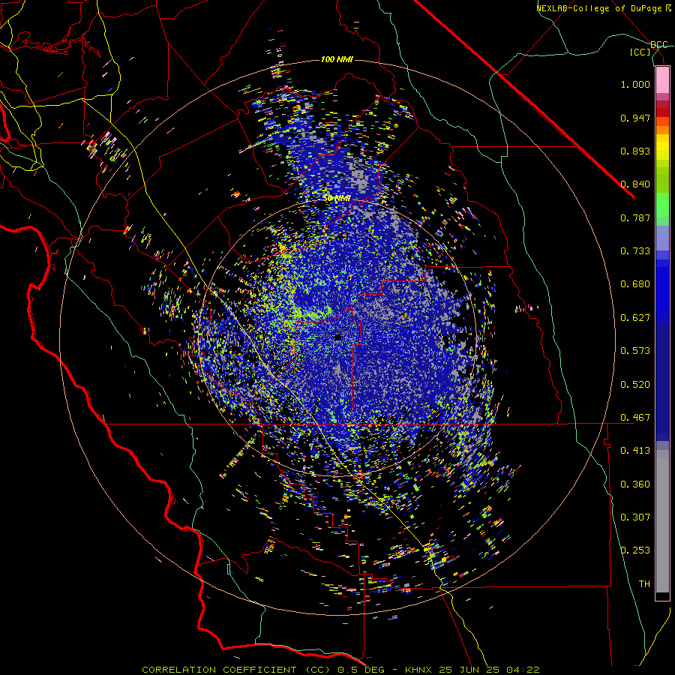Viewport: 675px width, 675px height.
Task: Click the 0.947 legend value
Action: [635, 118]
